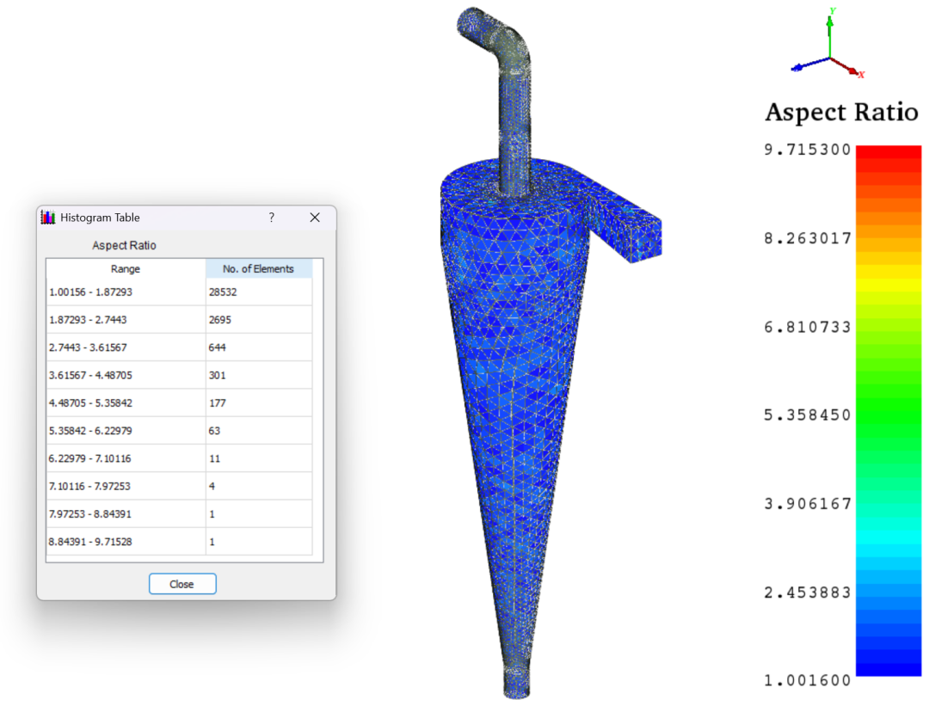
Task: Select range cell 8.84391 - 9.71528
Action: coord(126,542)
